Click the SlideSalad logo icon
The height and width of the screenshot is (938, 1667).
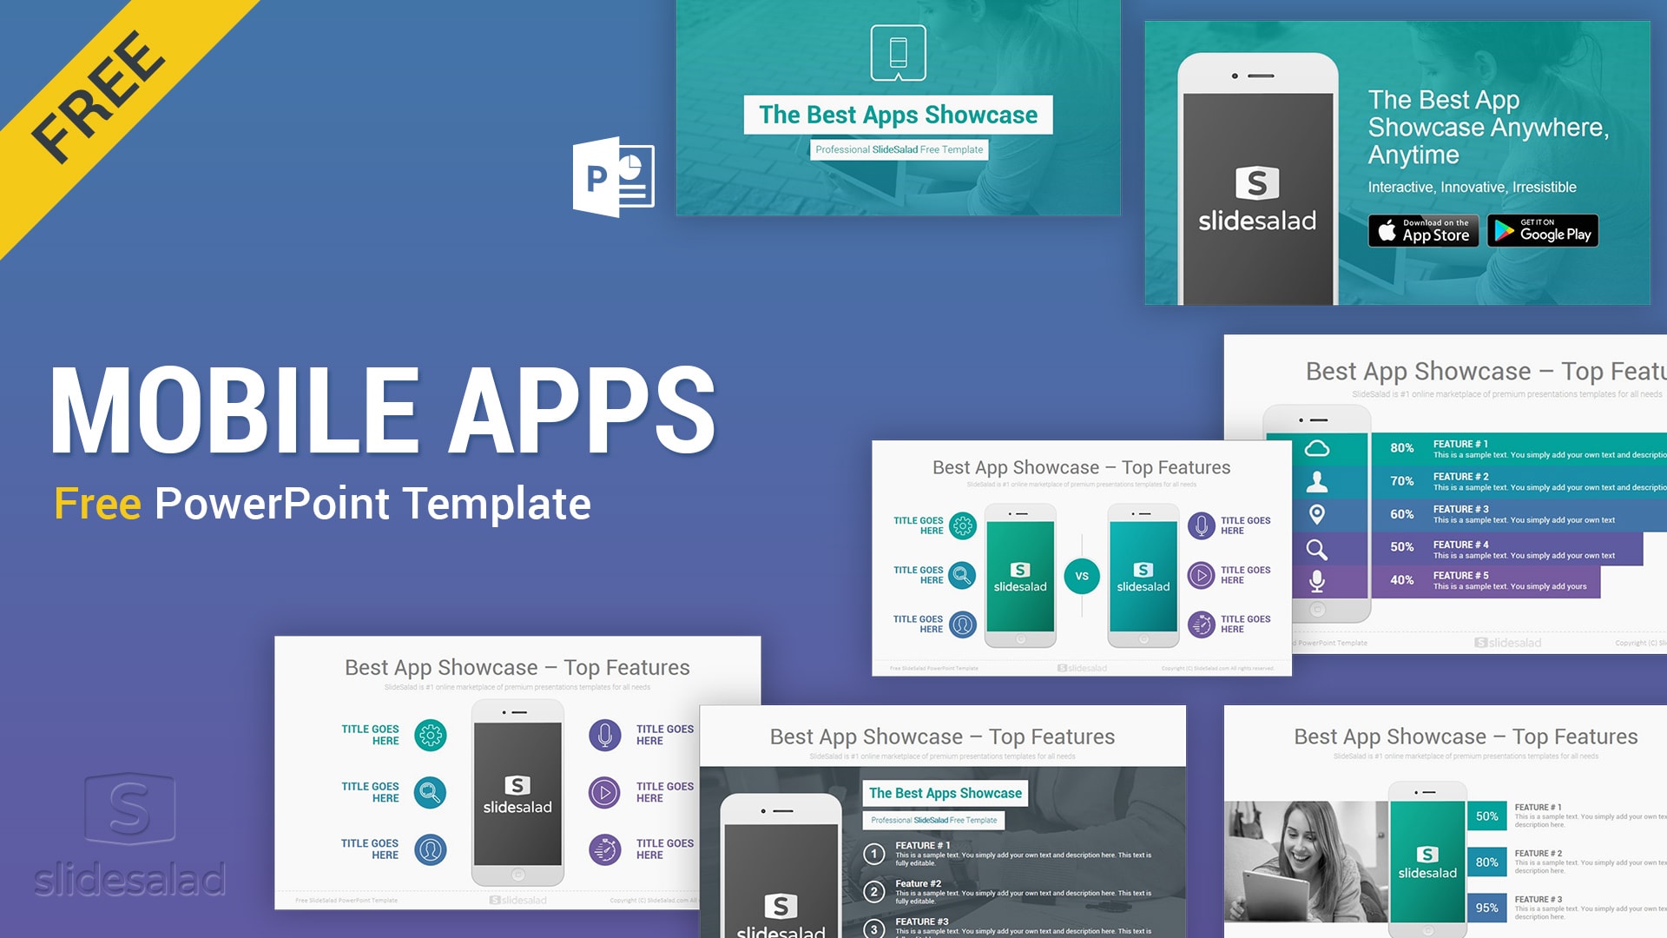pyautogui.click(x=129, y=809)
